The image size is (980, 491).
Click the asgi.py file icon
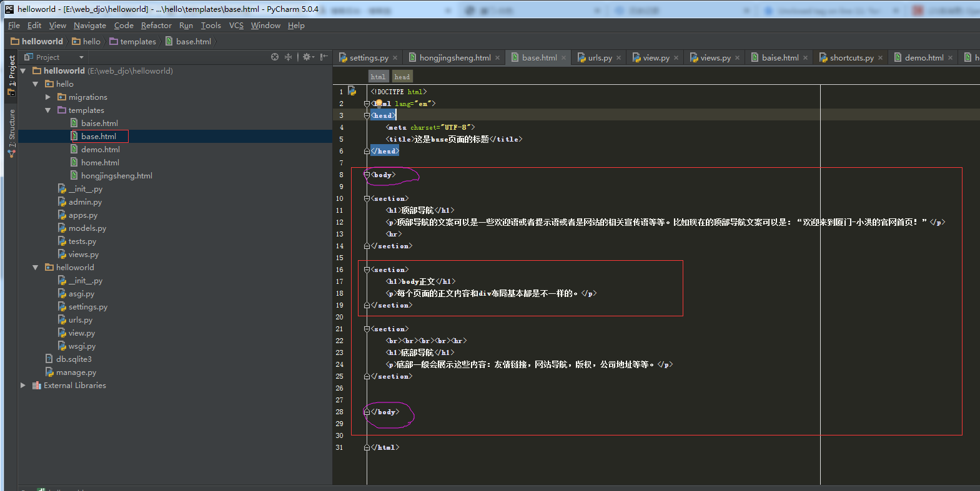(x=62, y=294)
